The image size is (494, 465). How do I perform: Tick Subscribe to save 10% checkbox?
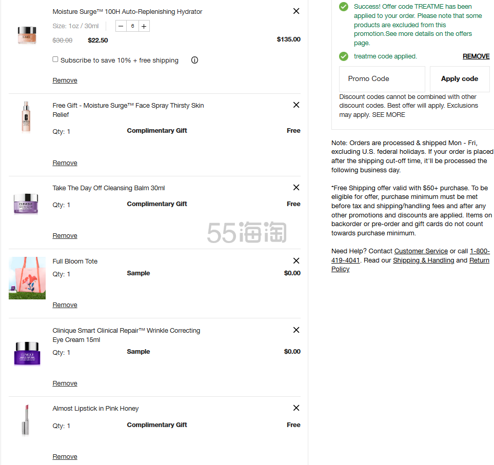pos(55,59)
